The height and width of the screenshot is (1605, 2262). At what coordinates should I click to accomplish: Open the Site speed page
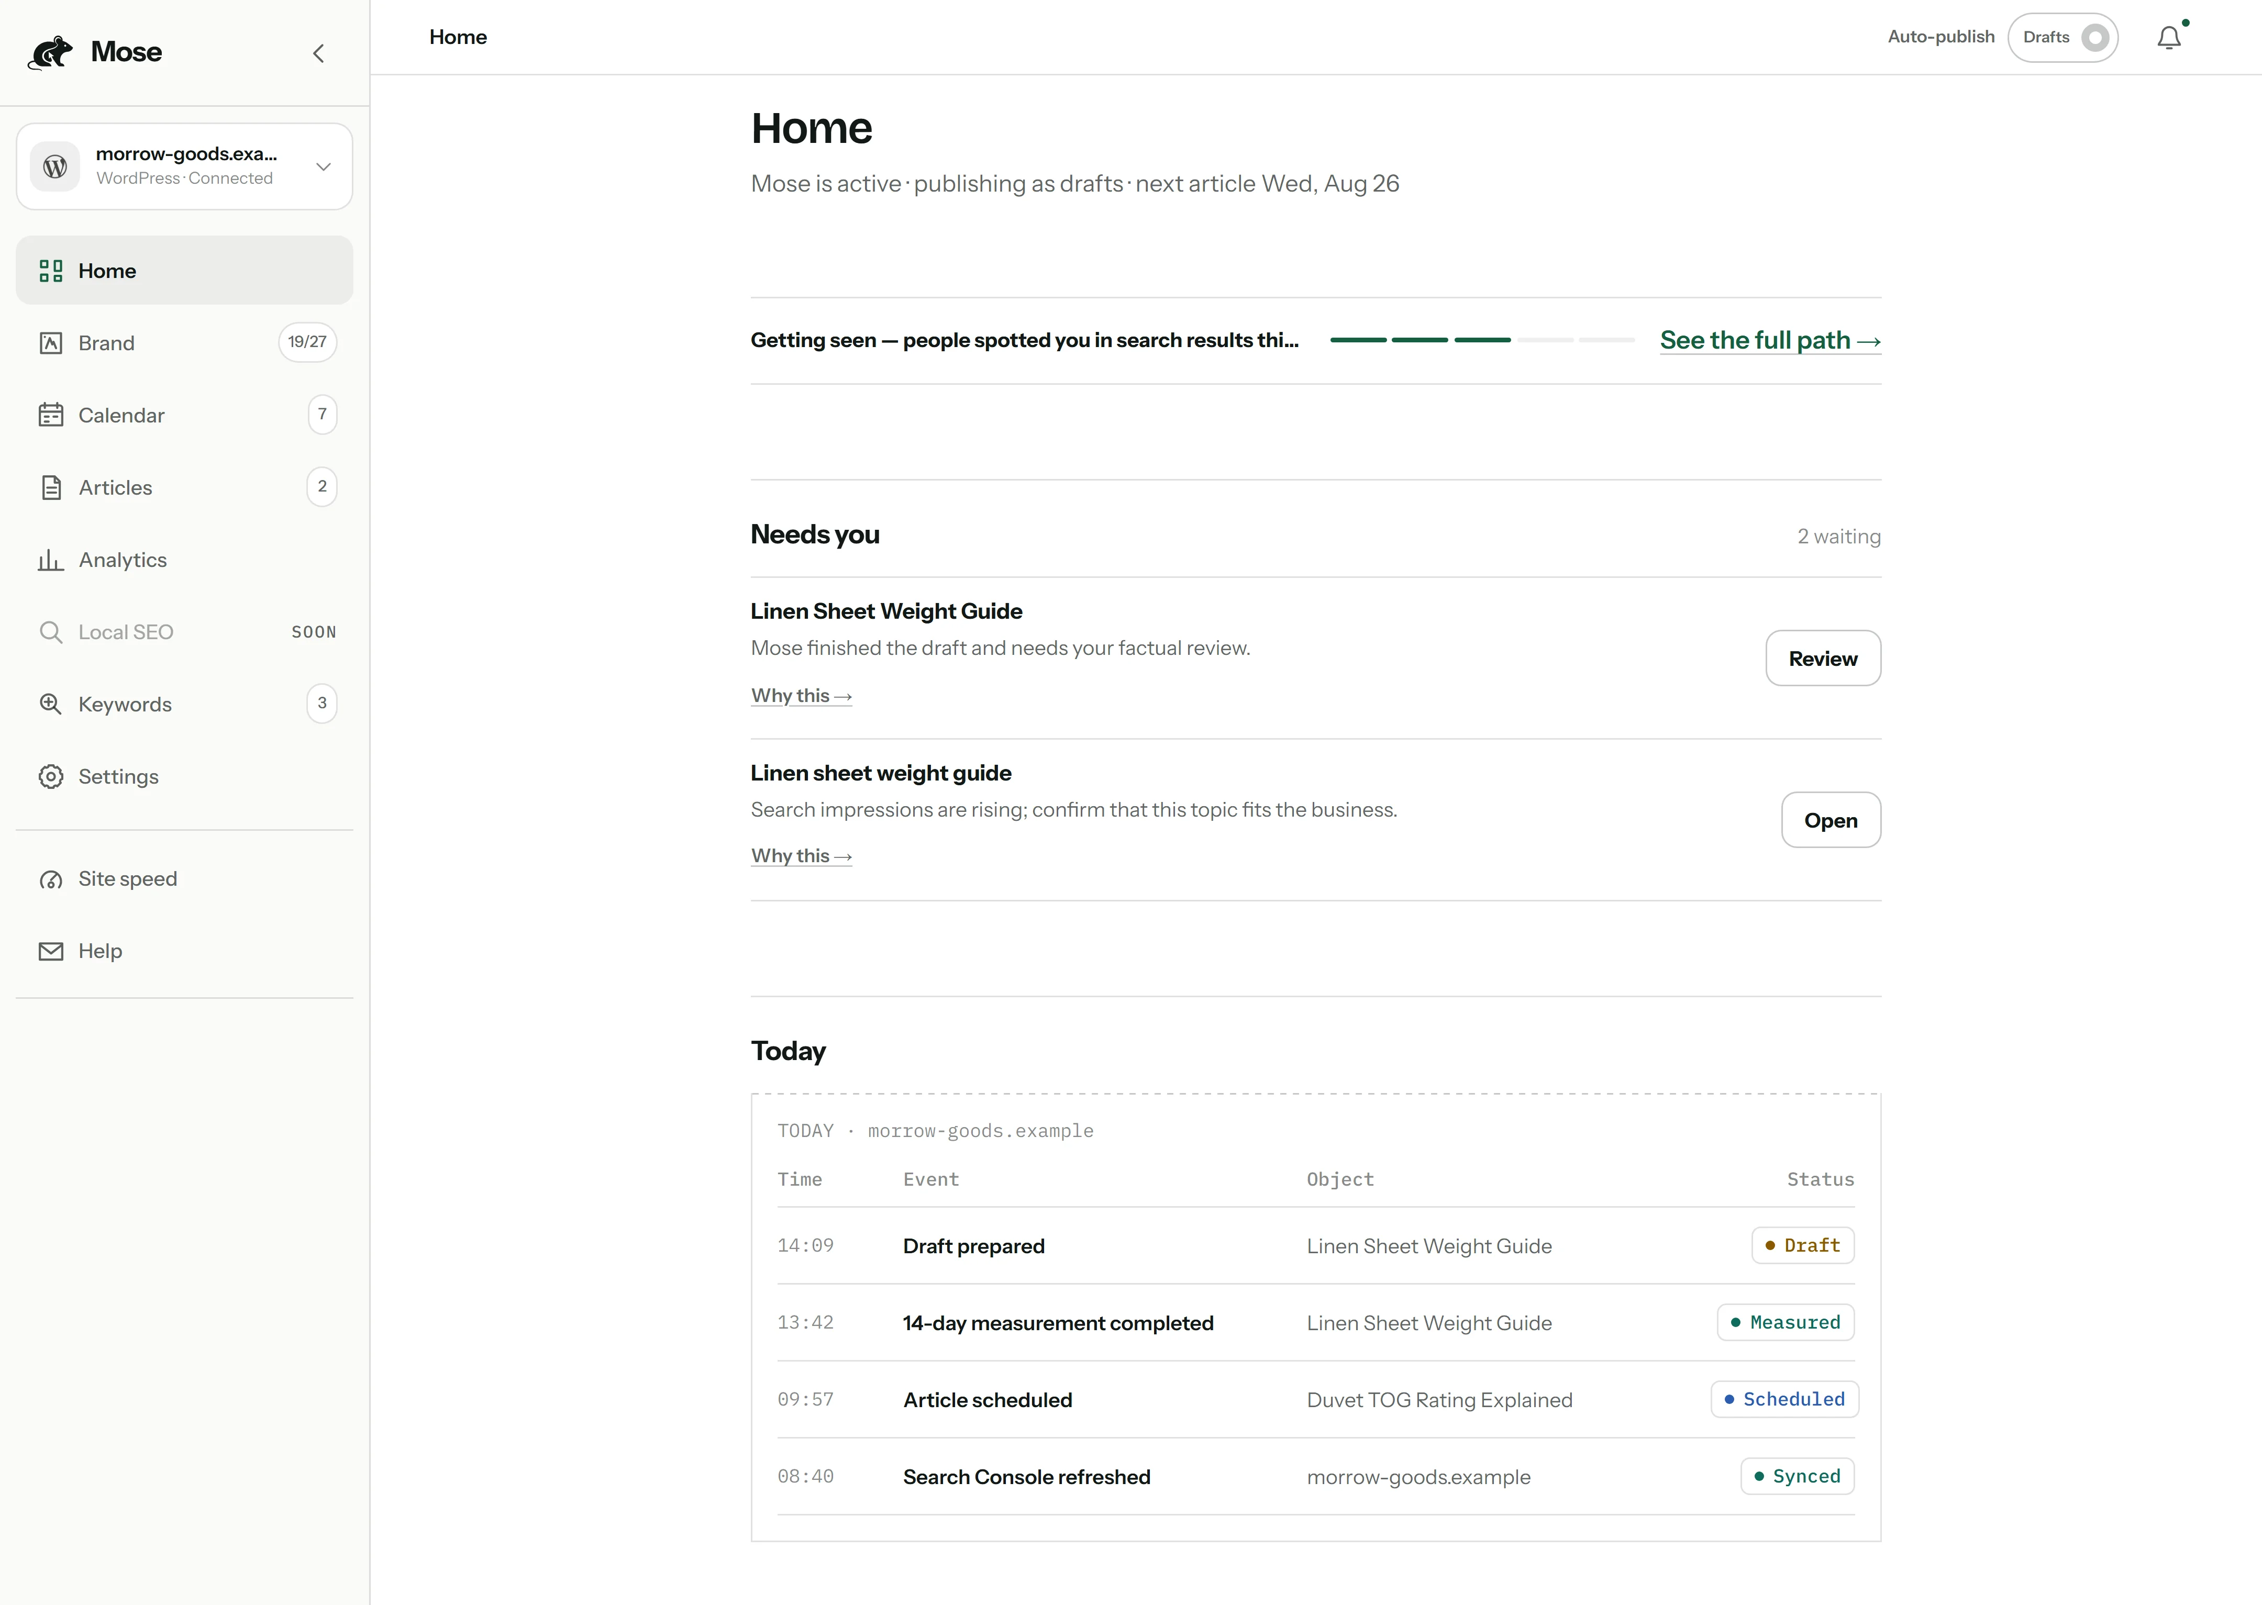click(x=185, y=879)
